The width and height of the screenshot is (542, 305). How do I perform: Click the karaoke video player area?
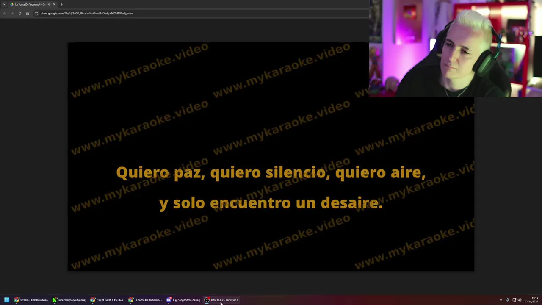(x=271, y=157)
